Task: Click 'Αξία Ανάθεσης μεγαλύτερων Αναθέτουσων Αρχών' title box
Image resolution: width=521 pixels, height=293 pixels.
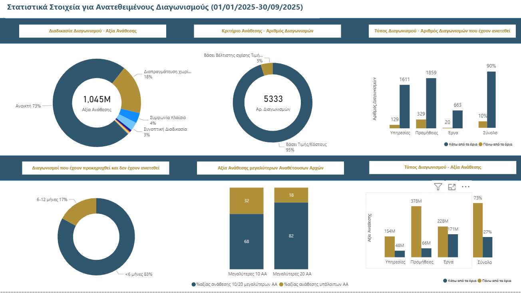Action: [270, 168]
